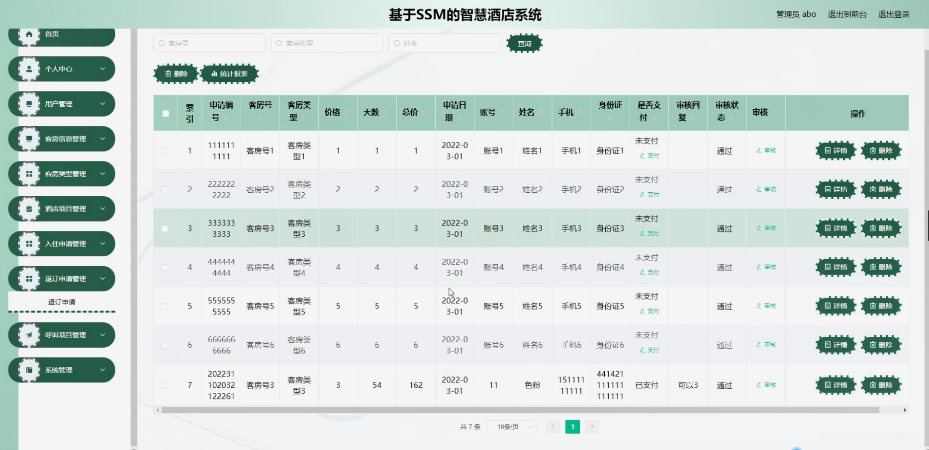The image size is (929, 450).
Task: Click sort arrows in 客房号 column header
Action: 261,118
